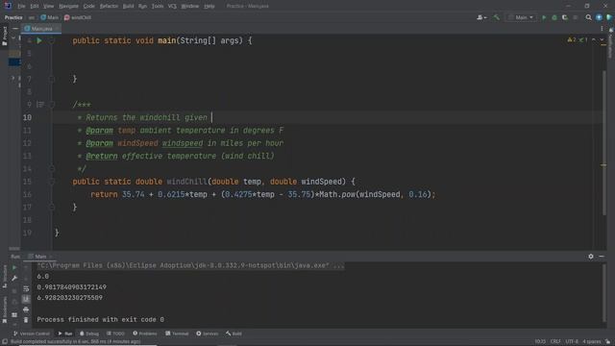Go to next highlighted problem arrow

(x=602, y=40)
